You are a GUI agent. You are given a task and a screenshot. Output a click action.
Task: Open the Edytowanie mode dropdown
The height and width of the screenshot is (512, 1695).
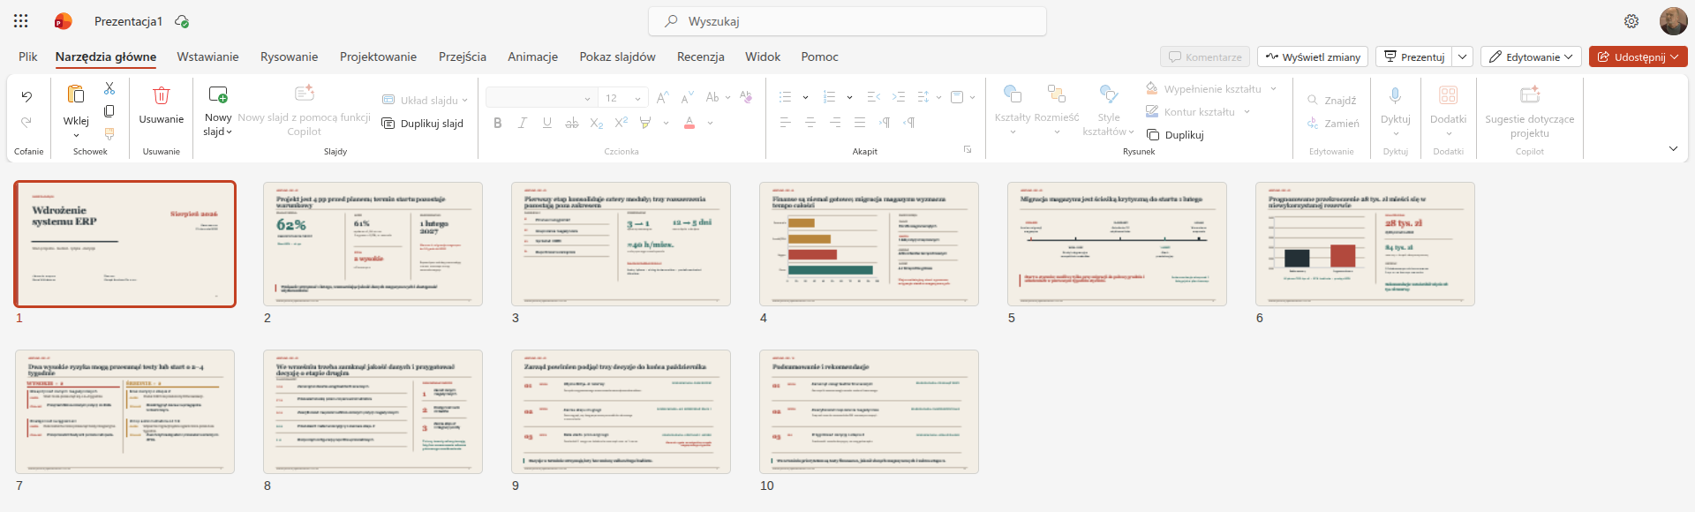pos(1532,56)
